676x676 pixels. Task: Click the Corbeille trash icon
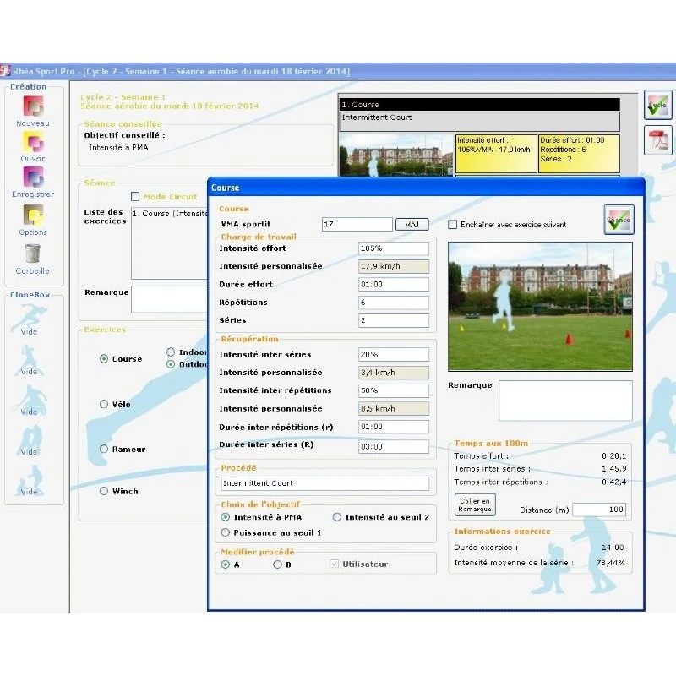[x=33, y=253]
